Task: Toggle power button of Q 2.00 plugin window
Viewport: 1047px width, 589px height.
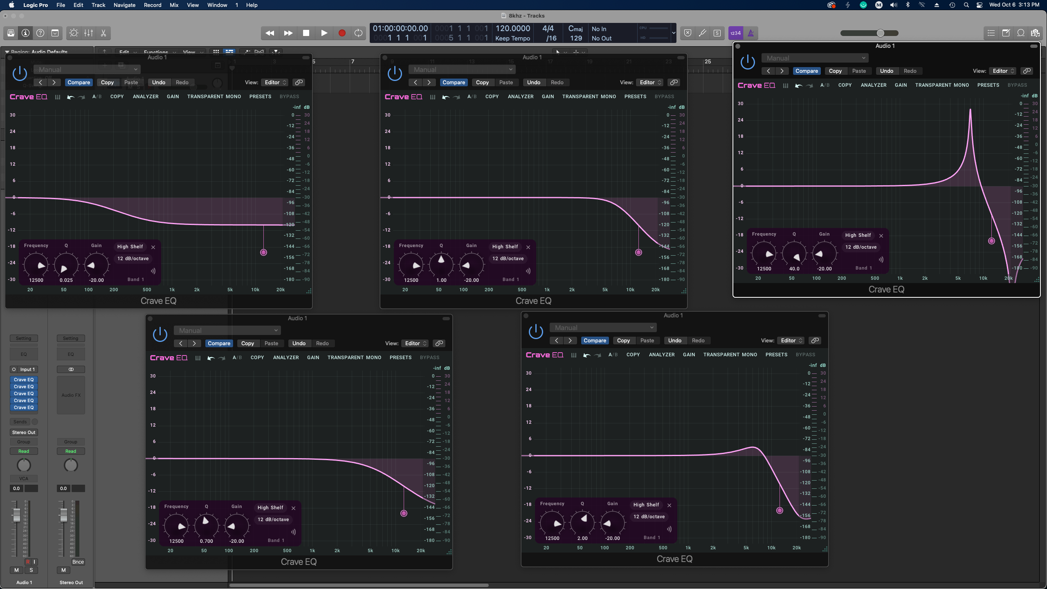Action: point(536,332)
